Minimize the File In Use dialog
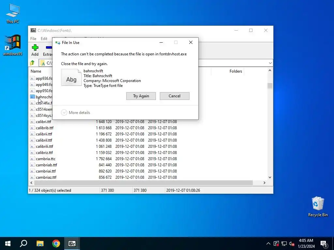 click(x=161, y=43)
